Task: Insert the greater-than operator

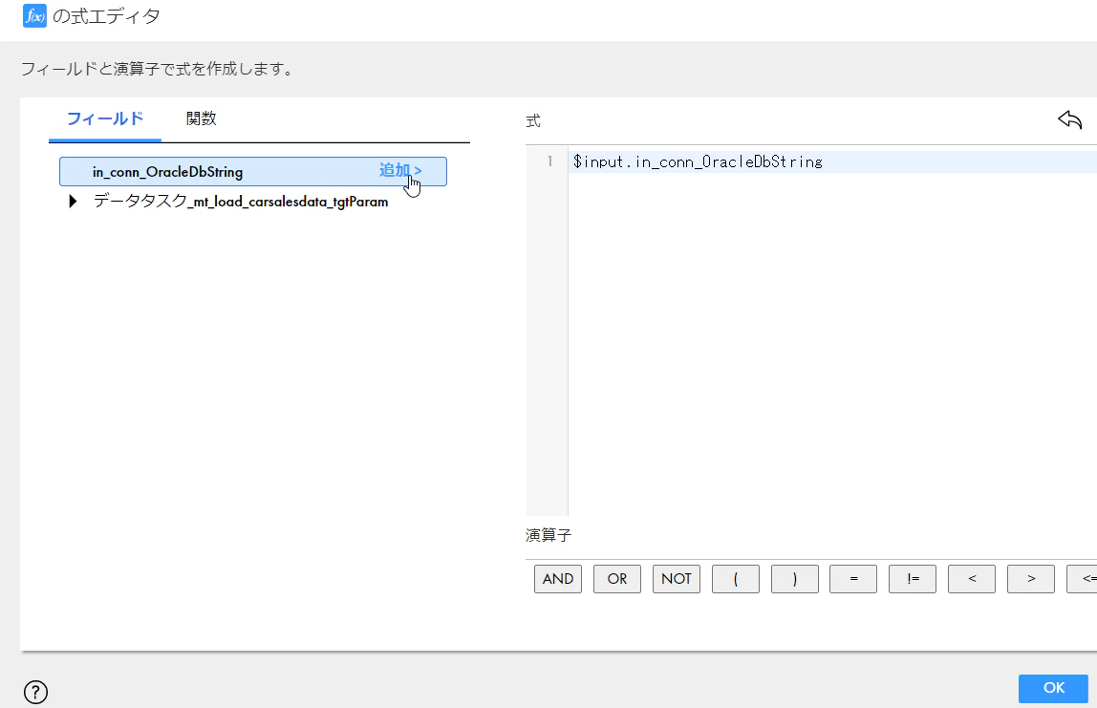Action: tap(1031, 579)
